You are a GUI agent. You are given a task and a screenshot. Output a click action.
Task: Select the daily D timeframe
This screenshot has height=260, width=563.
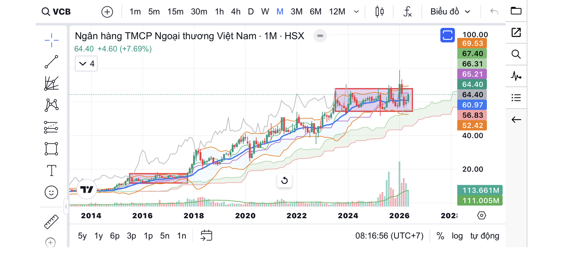[251, 12]
